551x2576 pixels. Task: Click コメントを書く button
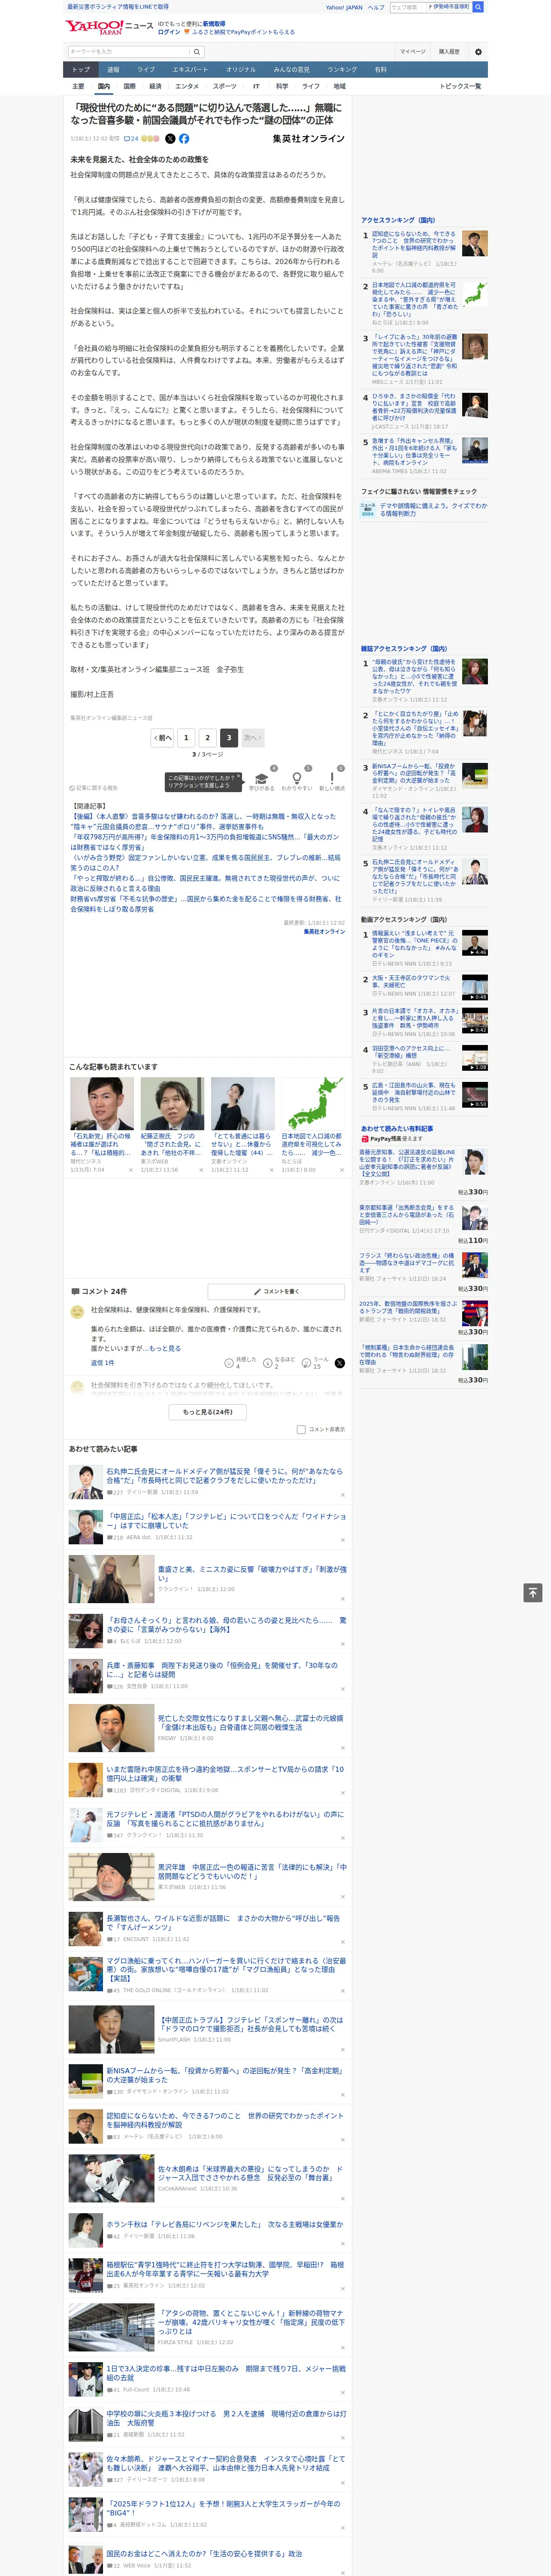coord(276,1291)
